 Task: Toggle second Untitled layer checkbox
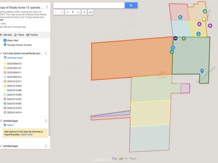tap(1, 146)
